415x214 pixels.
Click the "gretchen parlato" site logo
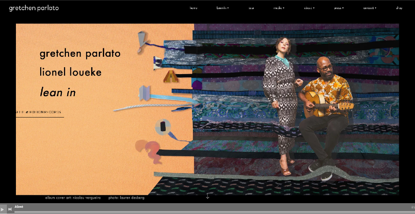tap(34, 8)
